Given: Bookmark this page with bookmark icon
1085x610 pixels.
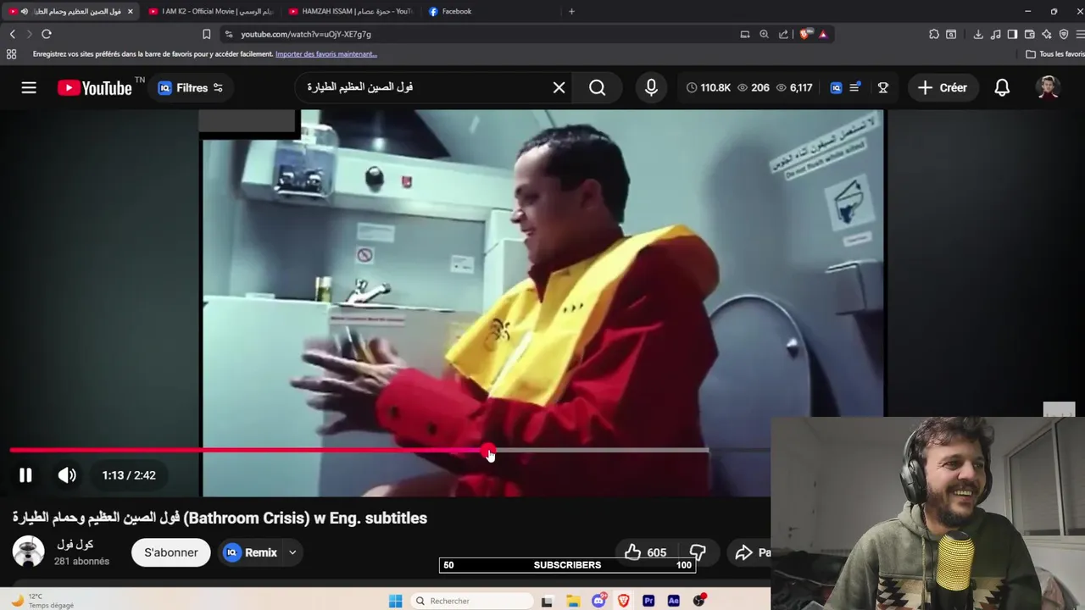Looking at the screenshot, I should pyautogui.click(x=206, y=34).
